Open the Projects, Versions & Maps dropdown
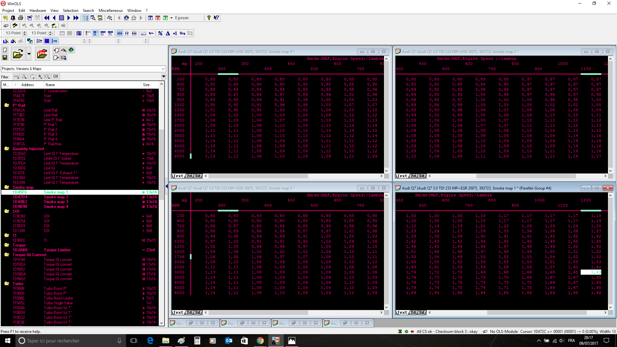Screen dimensions: 617x347 pyautogui.click(x=163, y=69)
